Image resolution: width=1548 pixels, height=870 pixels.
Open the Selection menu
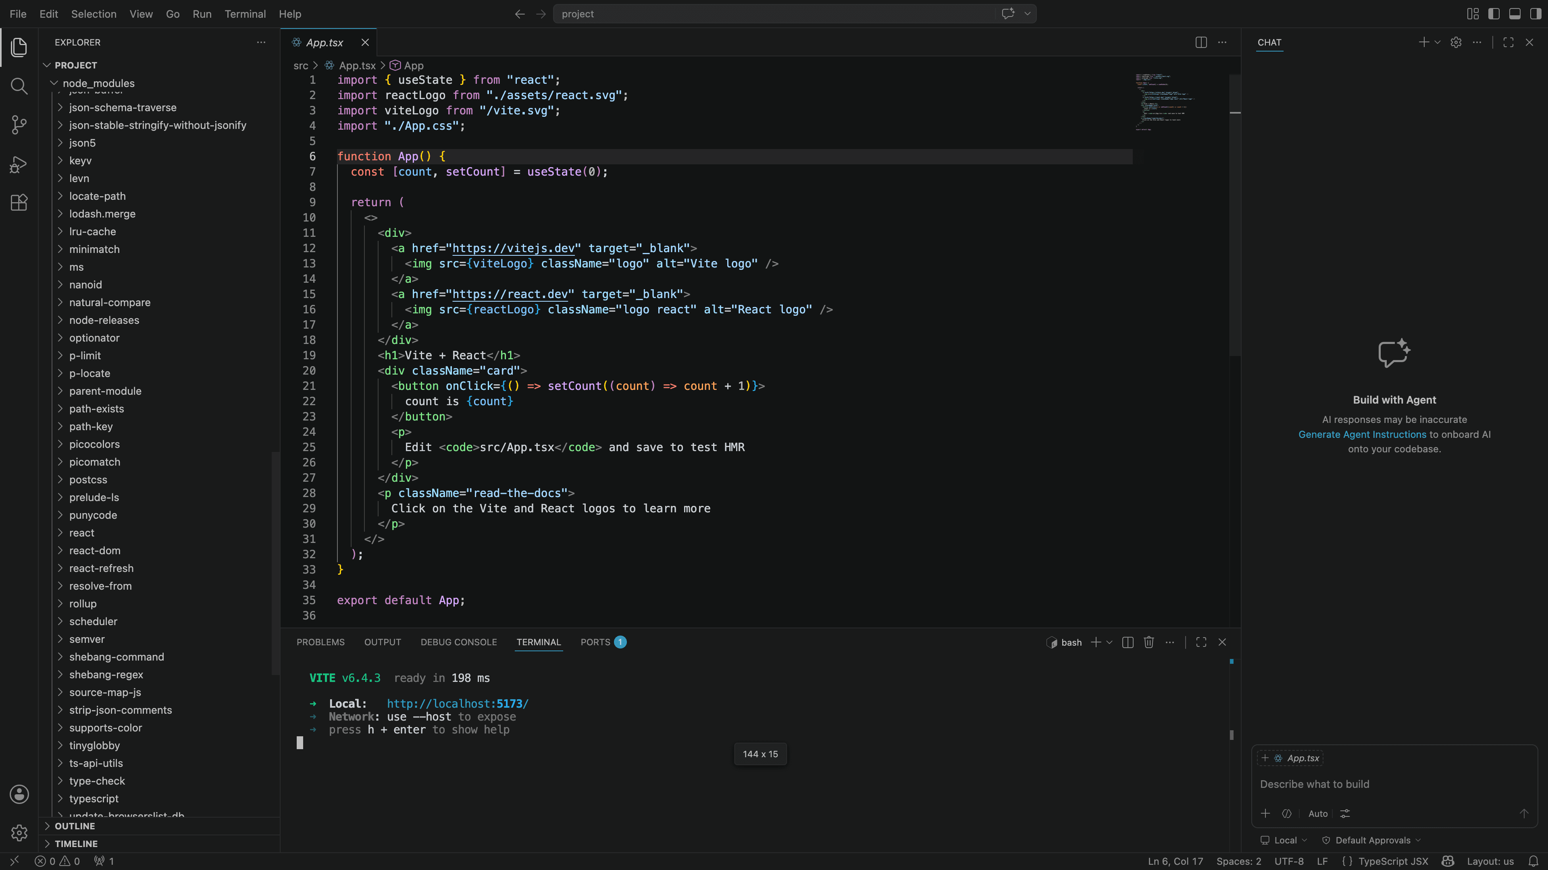[94, 14]
